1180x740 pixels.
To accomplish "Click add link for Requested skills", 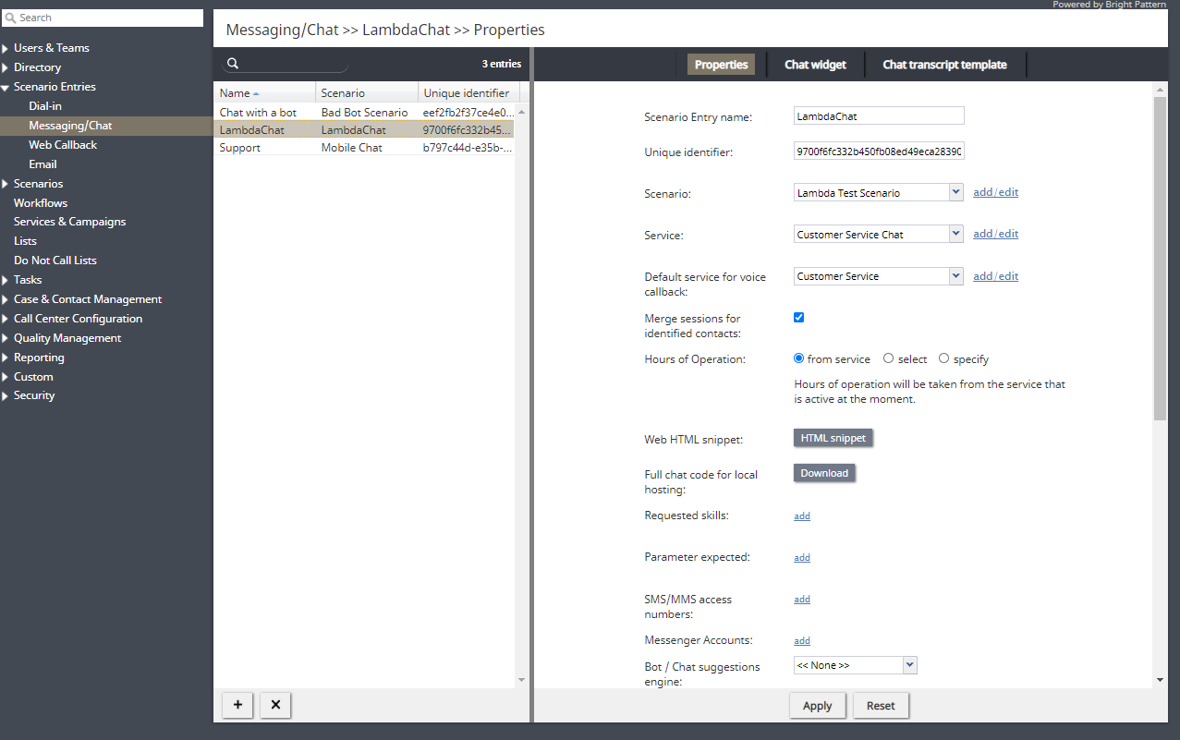I will 802,516.
